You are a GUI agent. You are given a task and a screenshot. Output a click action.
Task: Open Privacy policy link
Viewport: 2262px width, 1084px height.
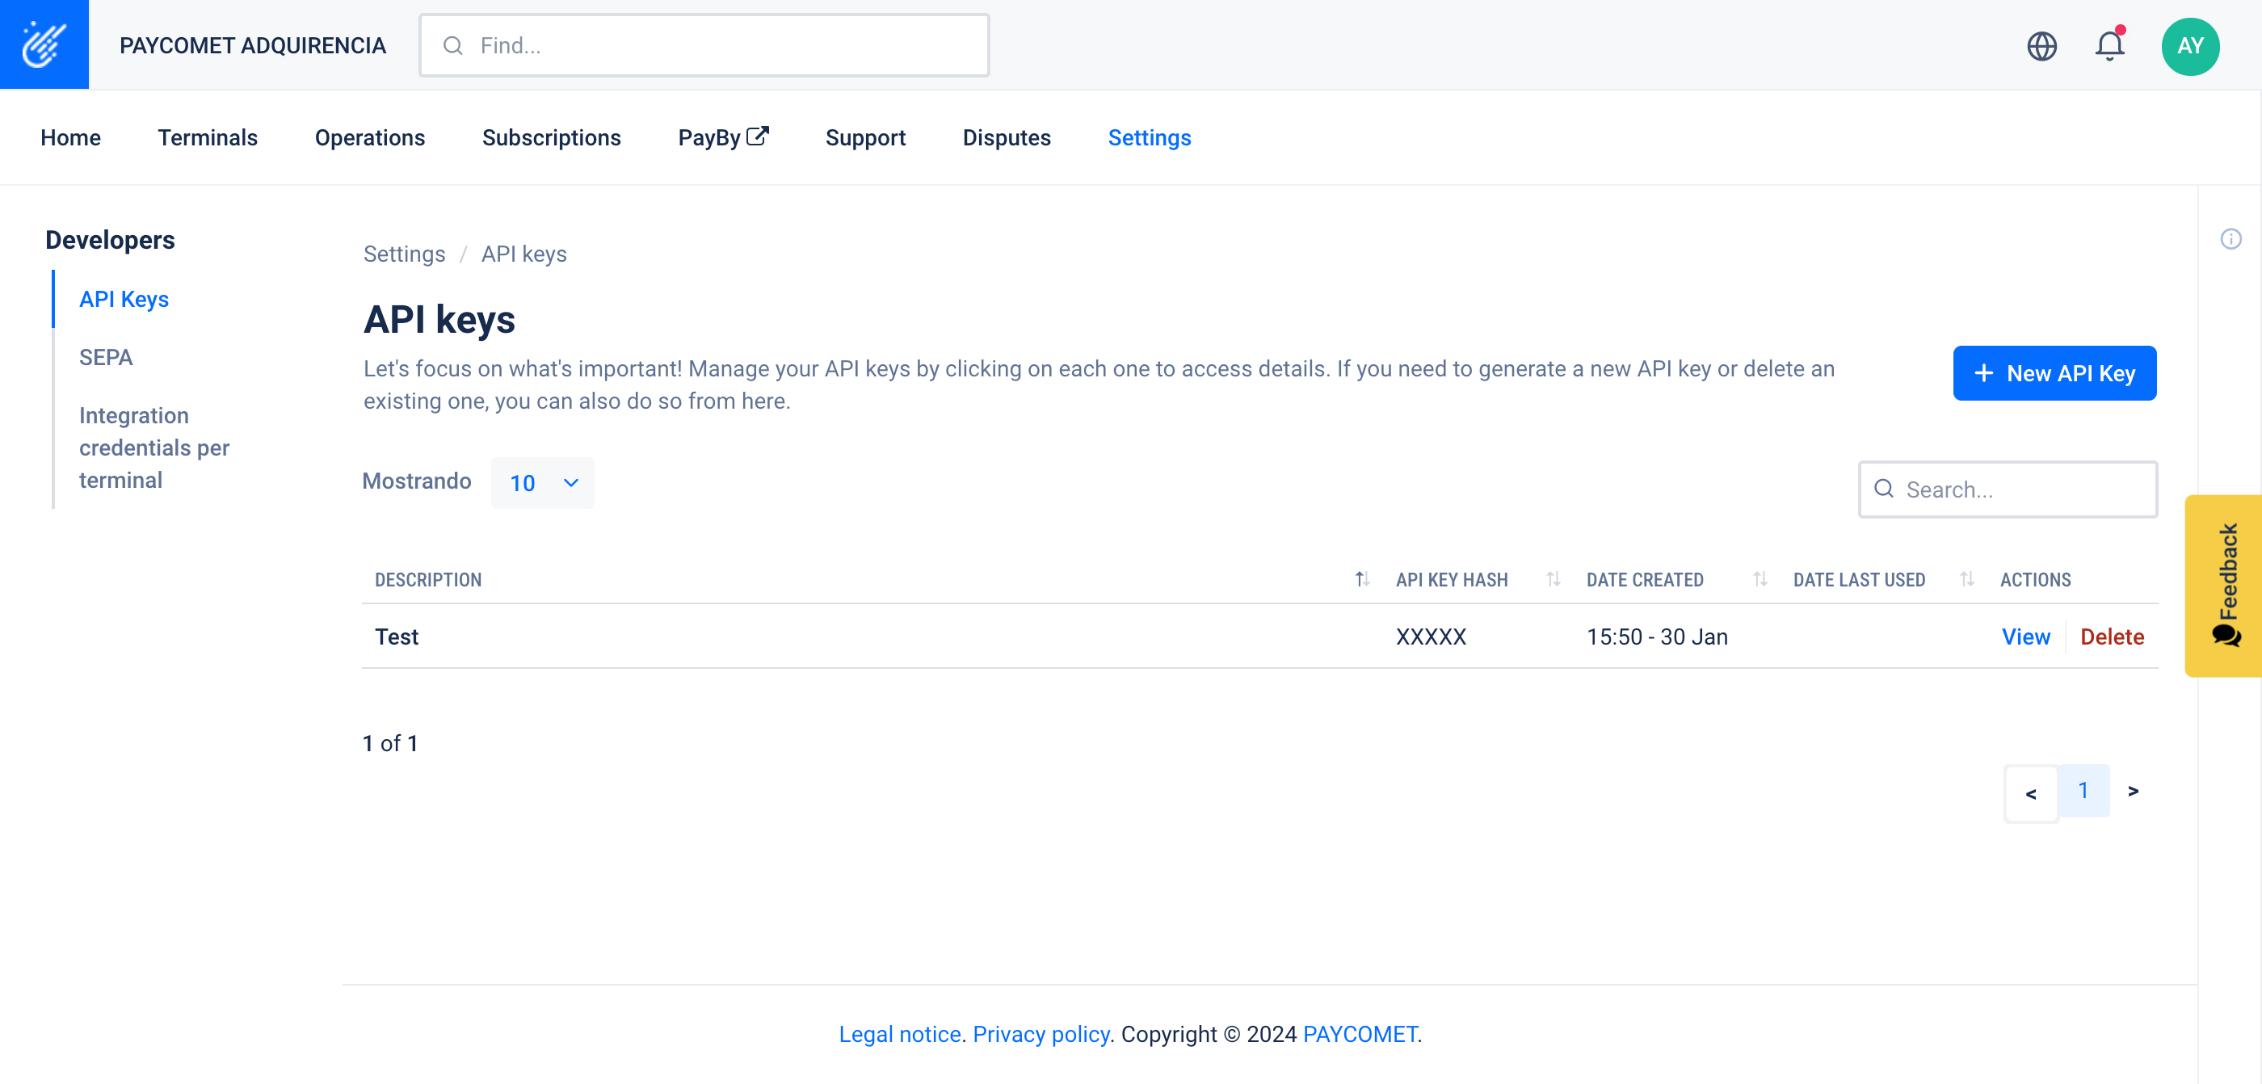[x=1041, y=1034]
